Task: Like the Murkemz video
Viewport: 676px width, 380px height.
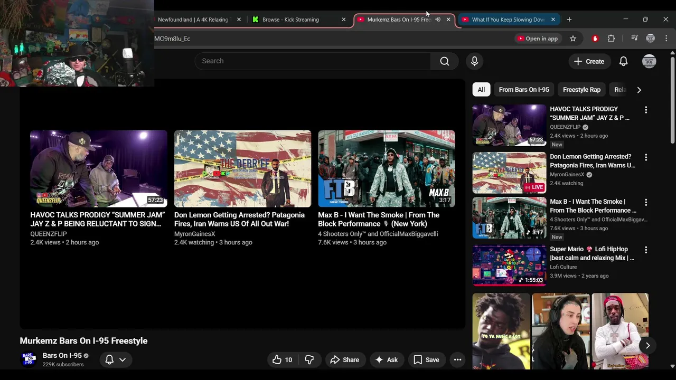Action: coord(282,360)
